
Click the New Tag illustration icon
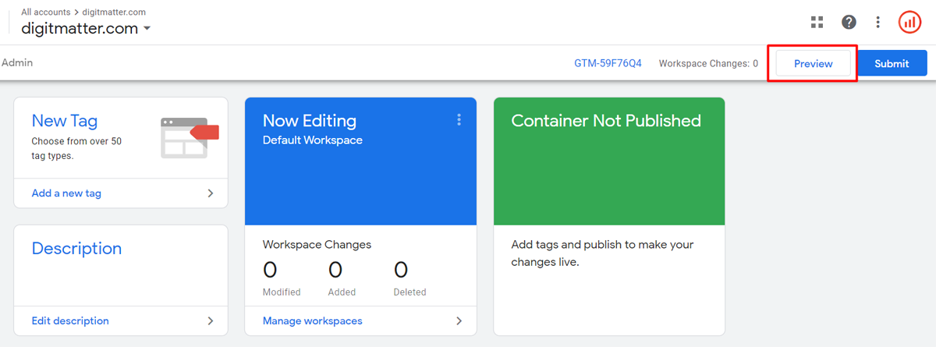tap(190, 138)
